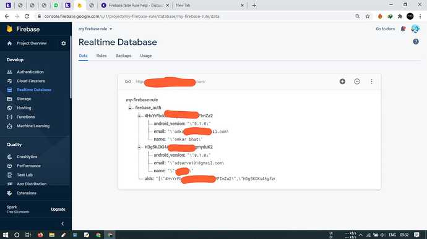The width and height of the screenshot is (427, 239).
Task: Open my firebase rule project dropdown
Action: (x=95, y=29)
